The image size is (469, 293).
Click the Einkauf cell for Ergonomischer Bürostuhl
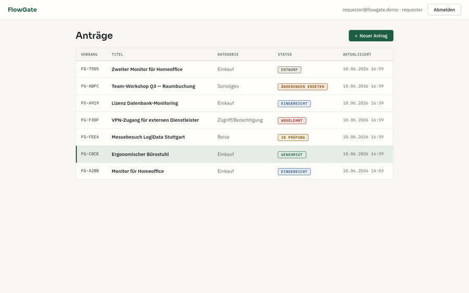[226, 155]
